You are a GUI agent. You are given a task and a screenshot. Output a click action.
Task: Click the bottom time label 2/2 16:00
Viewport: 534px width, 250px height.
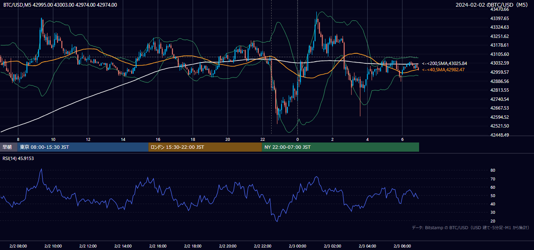click(x=158, y=246)
